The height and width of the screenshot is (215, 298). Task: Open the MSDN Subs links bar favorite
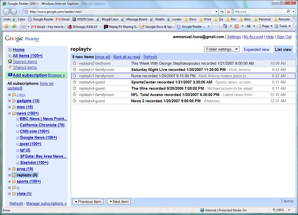[83, 19]
